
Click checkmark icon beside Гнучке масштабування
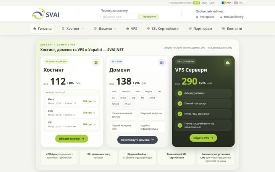point(180,125)
